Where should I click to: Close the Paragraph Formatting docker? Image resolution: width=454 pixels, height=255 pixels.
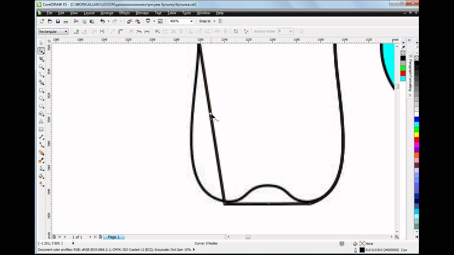coord(410,95)
